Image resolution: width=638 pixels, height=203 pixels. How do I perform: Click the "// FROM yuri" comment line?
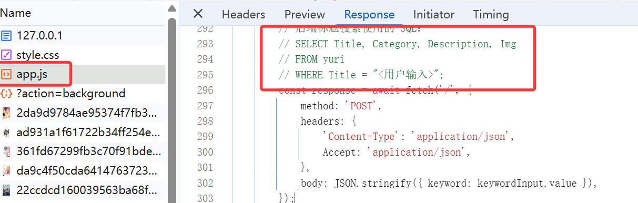(x=312, y=59)
